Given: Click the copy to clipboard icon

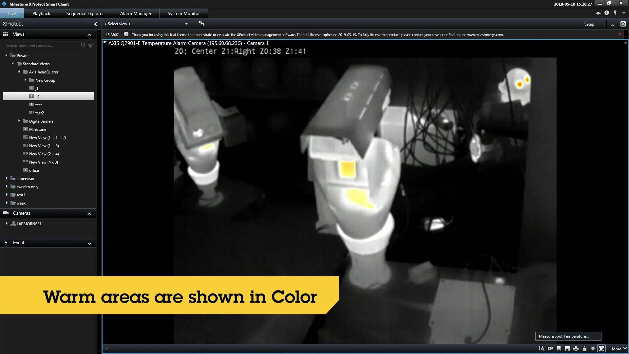Looking at the screenshot, I should click(584, 348).
